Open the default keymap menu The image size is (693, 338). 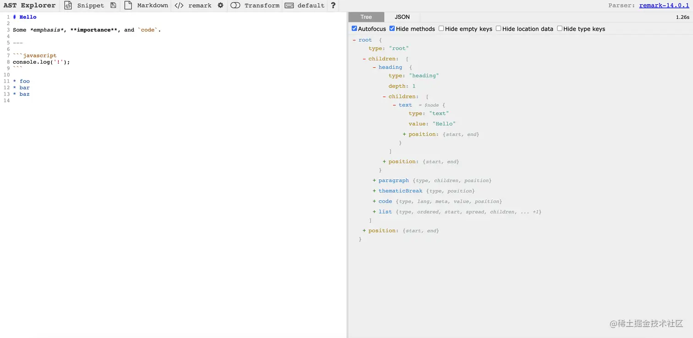(311, 5)
